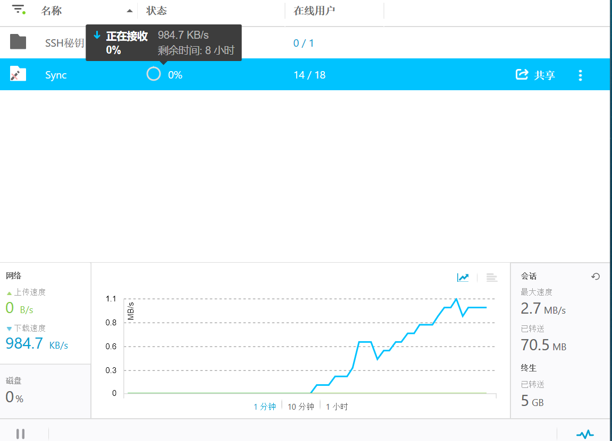Sort by 名称 column header
The image size is (612, 441).
coord(52,11)
